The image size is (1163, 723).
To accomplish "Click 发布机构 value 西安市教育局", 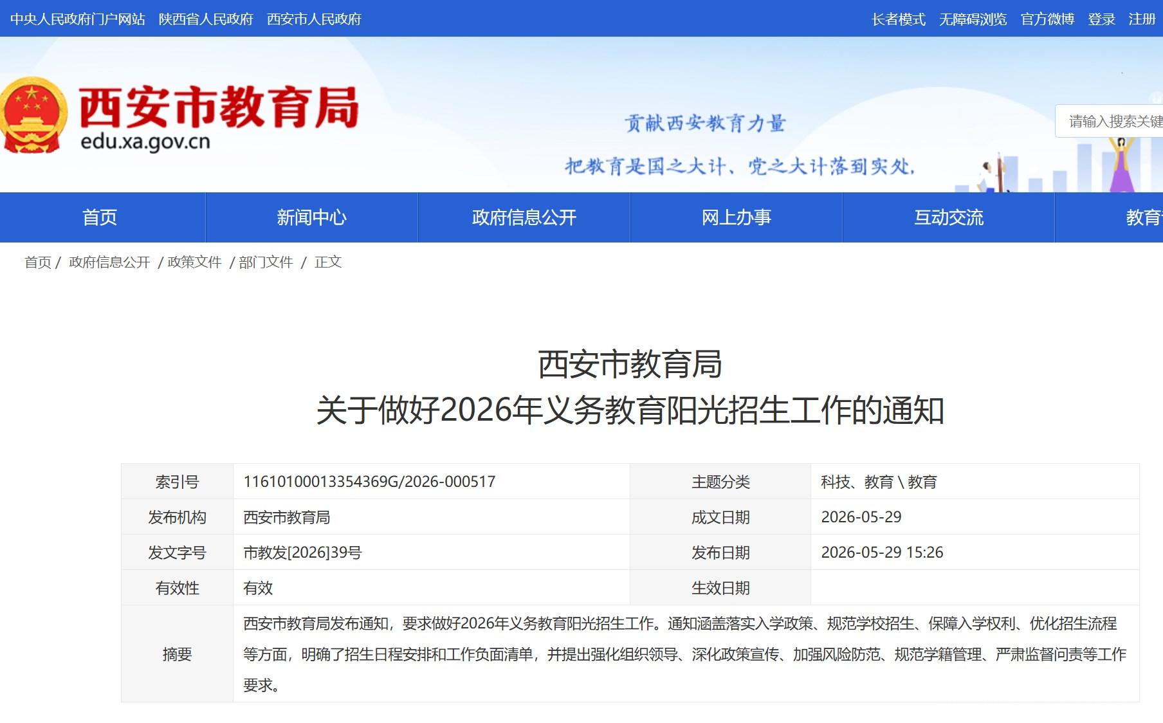I will click(x=287, y=517).
